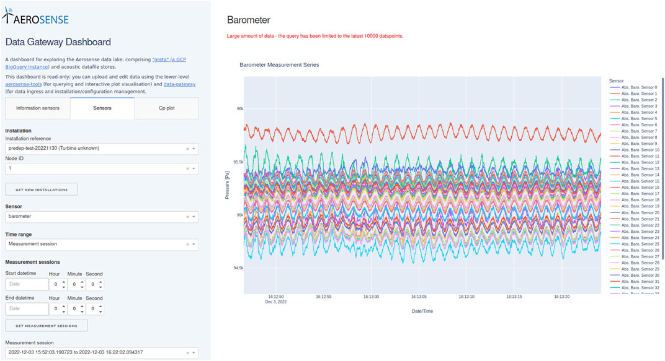Click the End datetime Second field

[95, 309]
